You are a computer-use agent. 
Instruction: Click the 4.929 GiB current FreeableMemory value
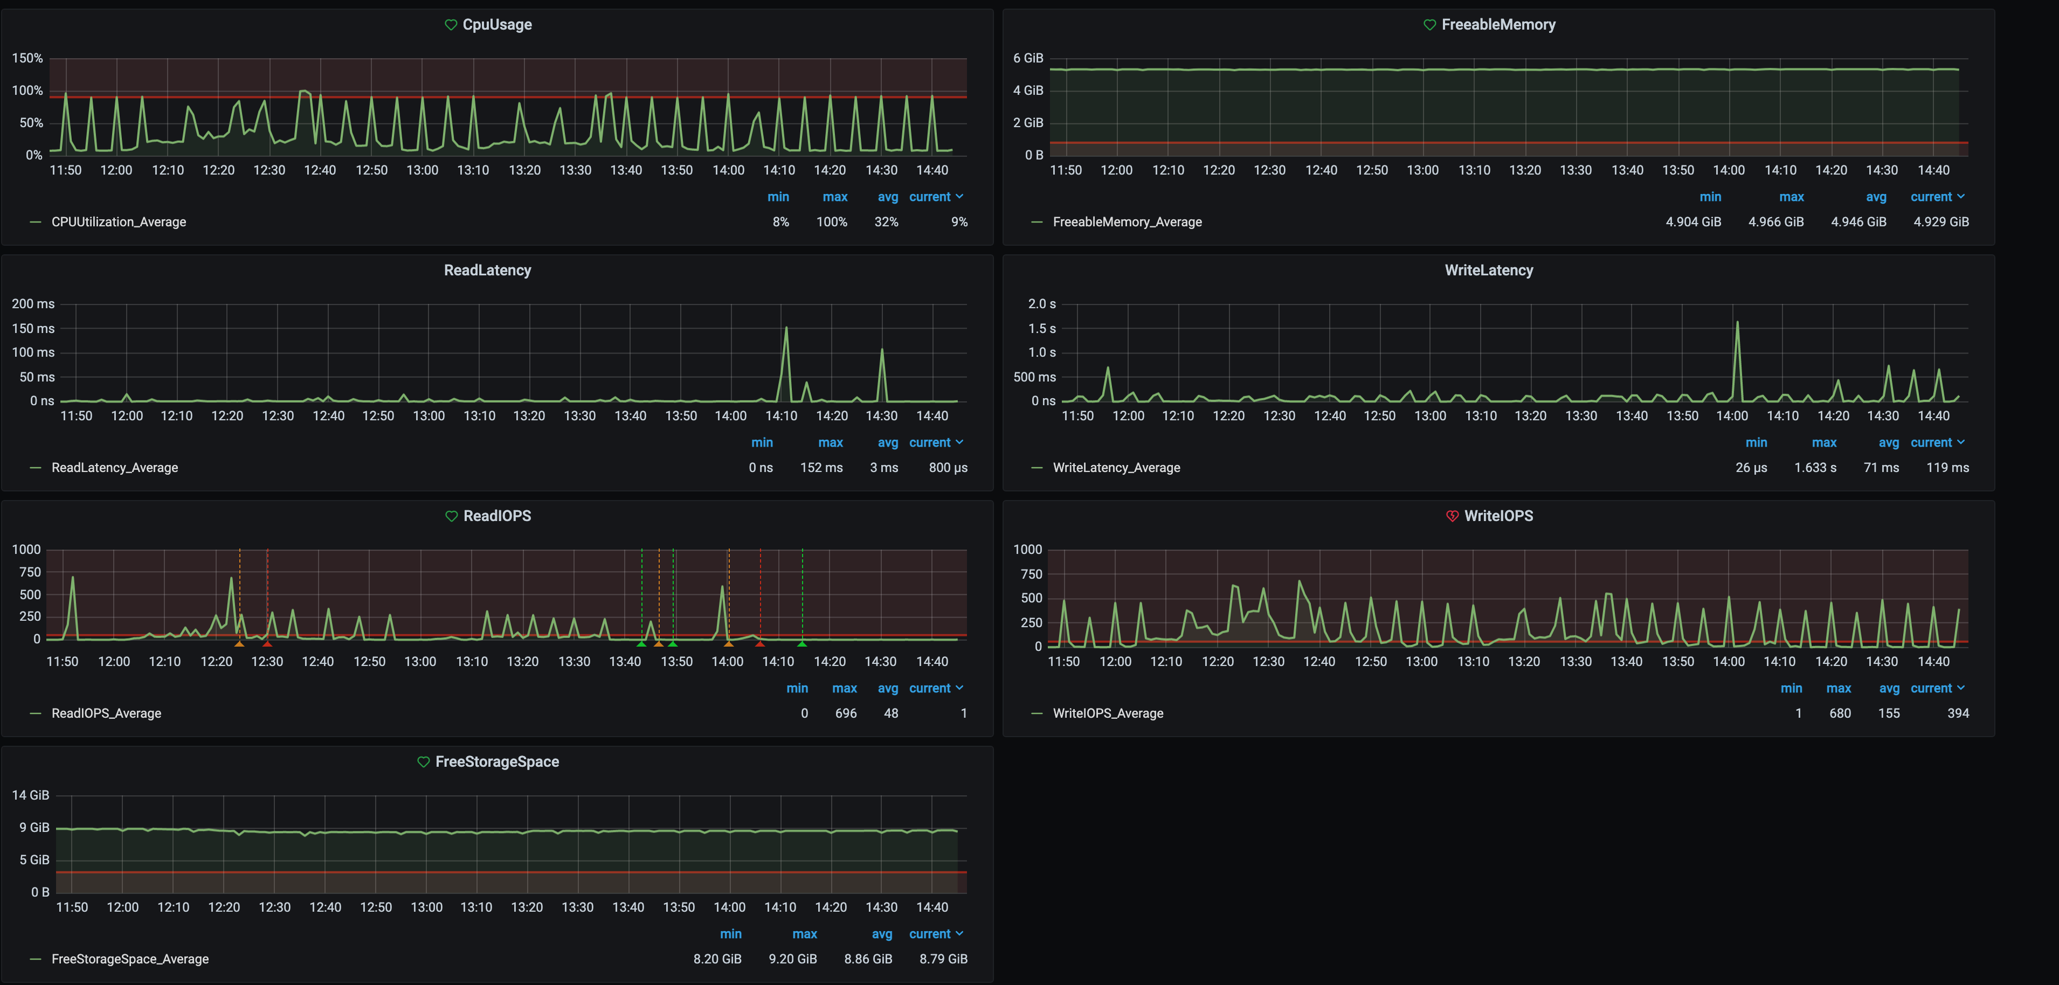click(1941, 222)
